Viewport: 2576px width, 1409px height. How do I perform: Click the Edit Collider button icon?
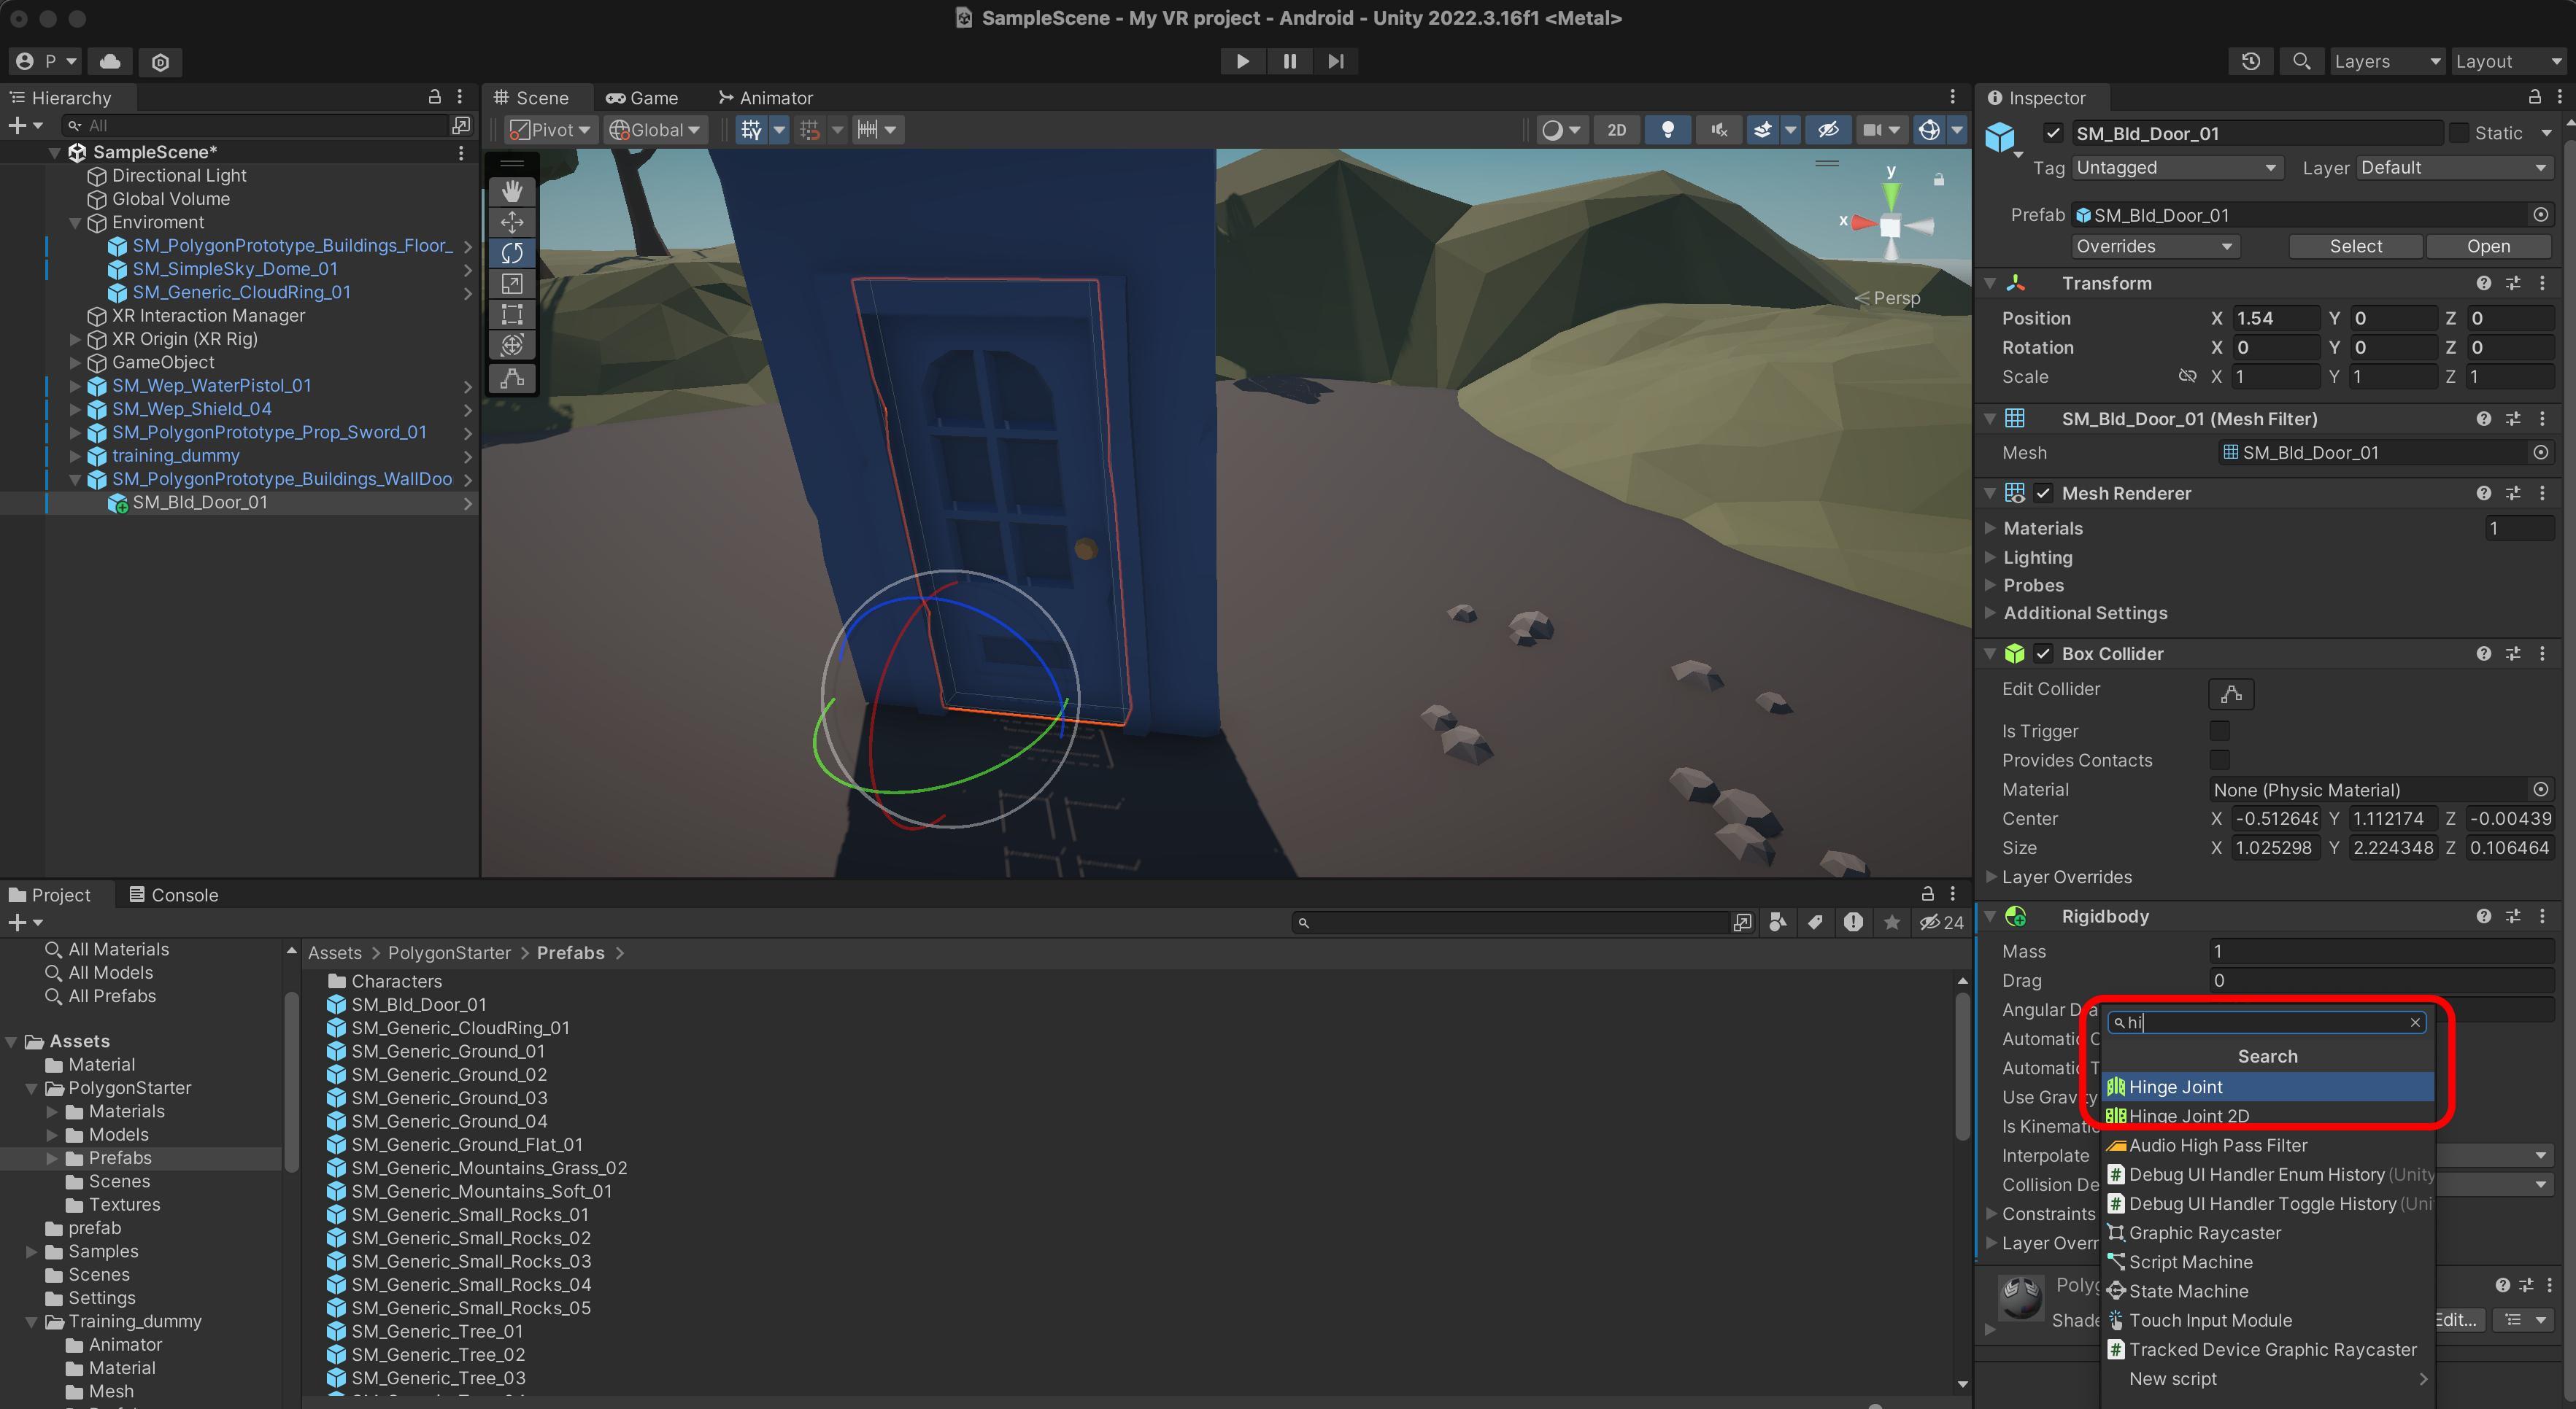pyautogui.click(x=2230, y=693)
